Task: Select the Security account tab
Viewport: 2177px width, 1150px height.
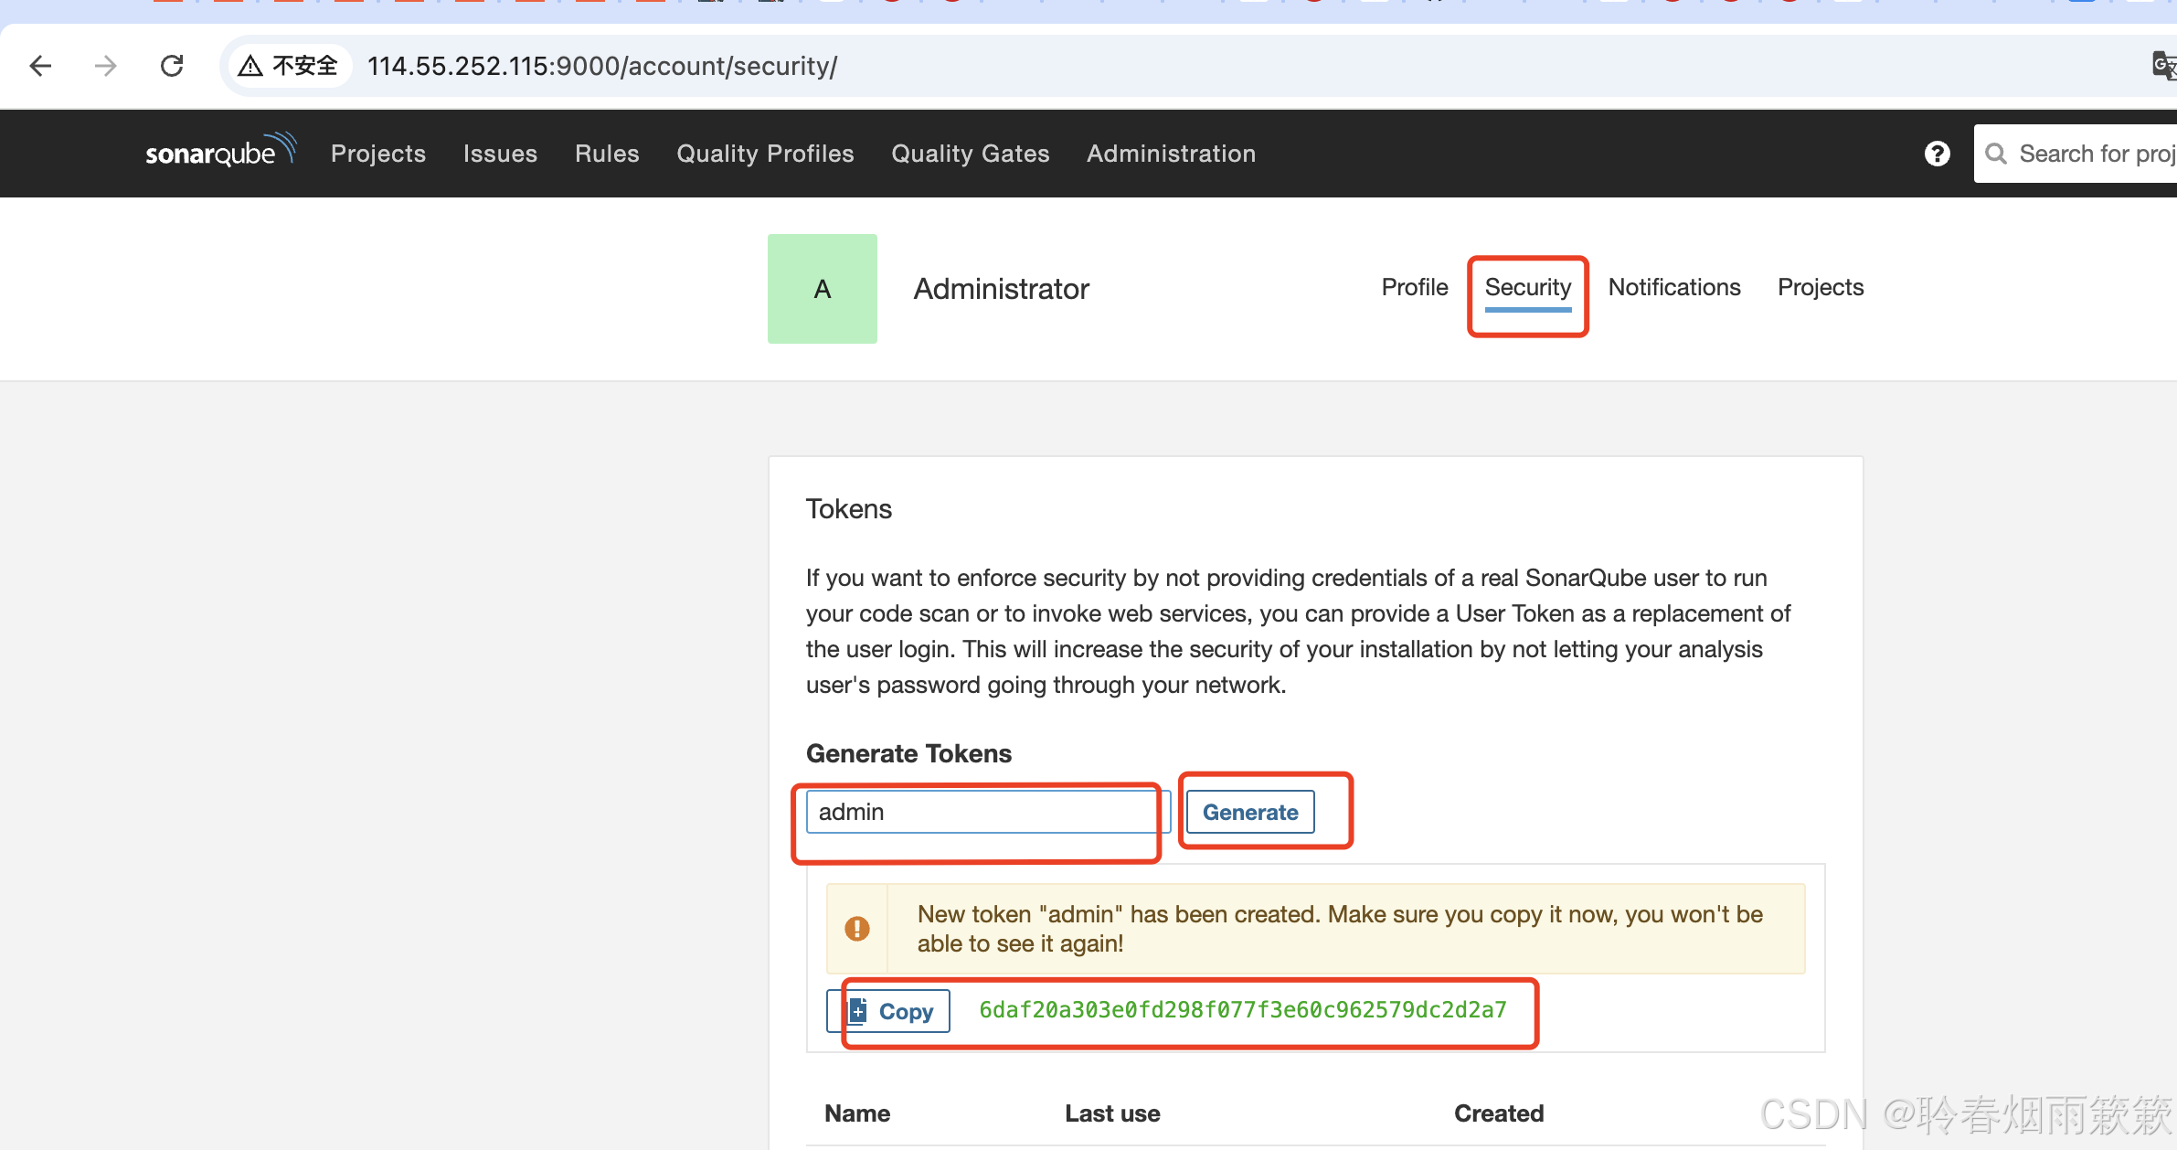Action: 1527,287
